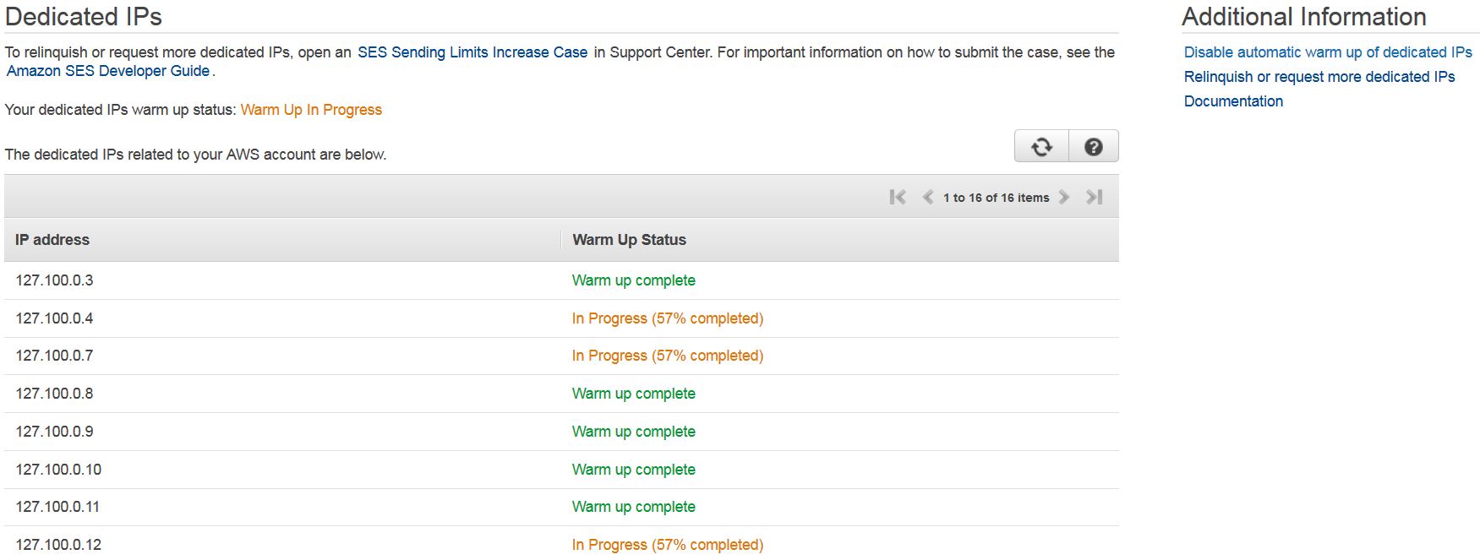The image size is (1480, 560).
Task: Select IP address 127.100.0.3
Action: click(x=54, y=280)
